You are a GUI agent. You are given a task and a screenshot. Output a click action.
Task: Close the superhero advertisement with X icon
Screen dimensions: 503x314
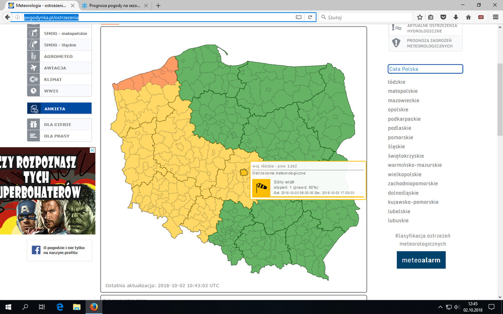click(93, 150)
